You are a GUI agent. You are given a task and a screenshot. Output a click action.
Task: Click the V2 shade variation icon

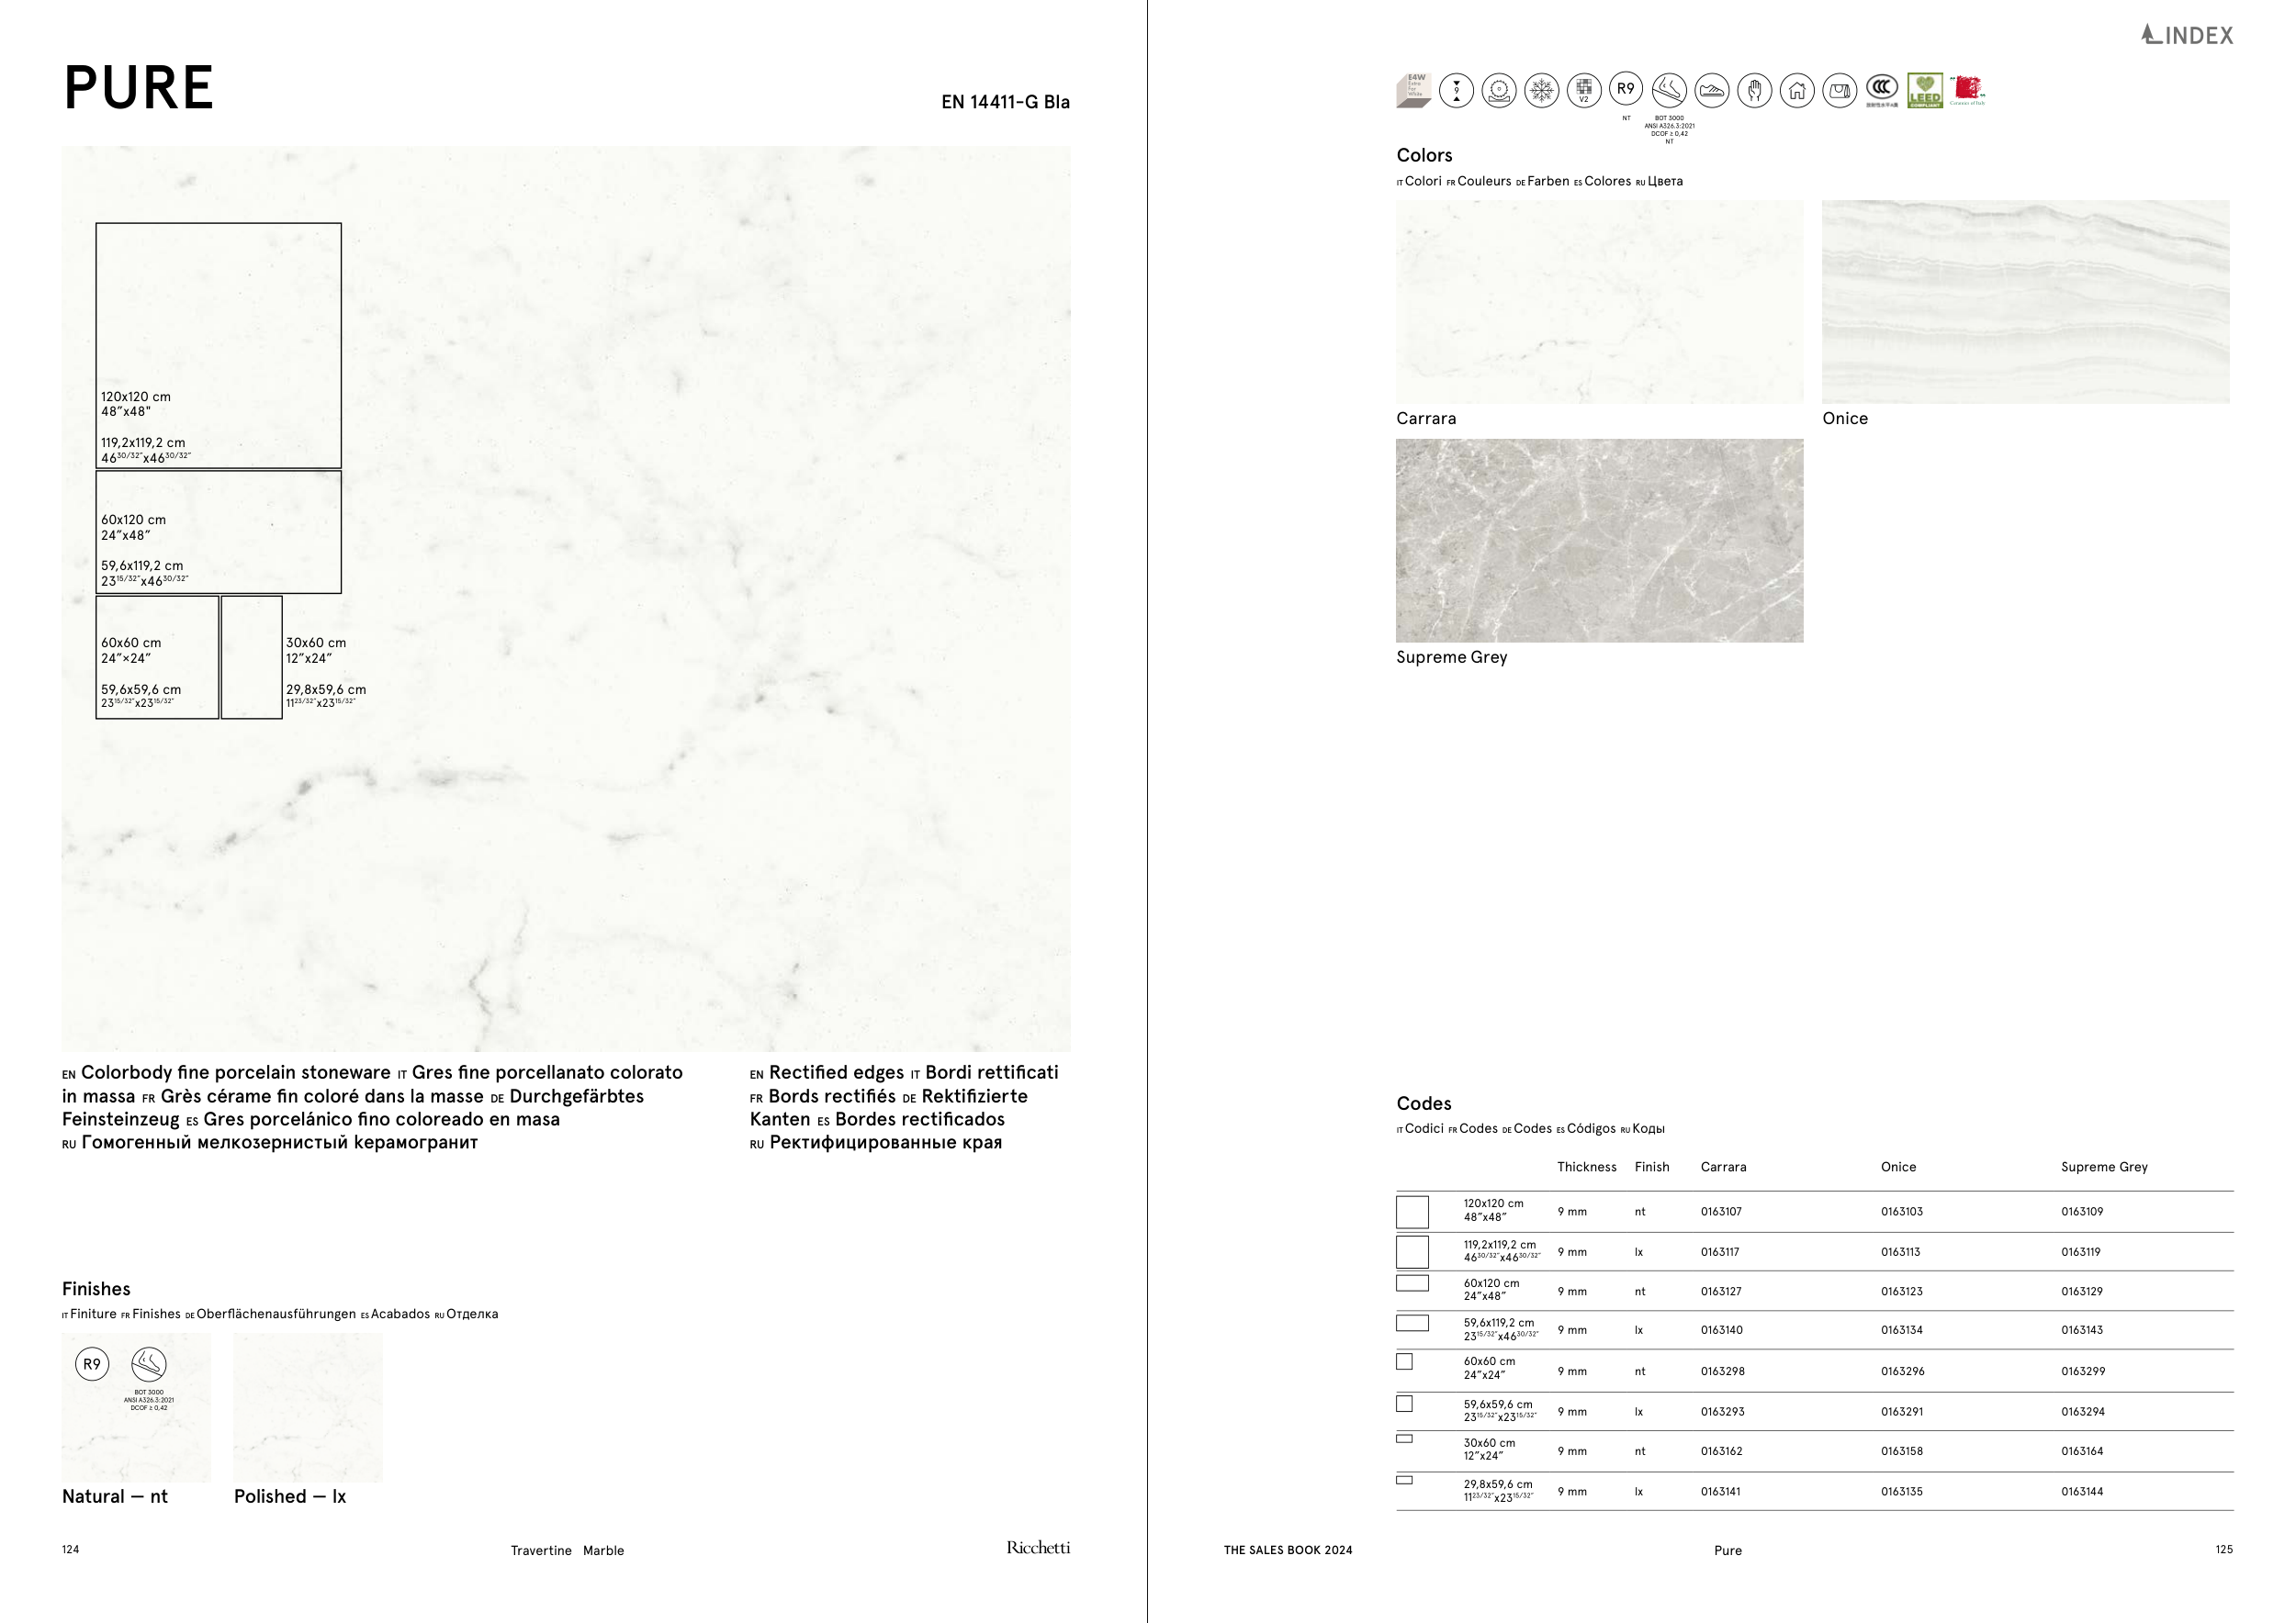pos(1584,91)
